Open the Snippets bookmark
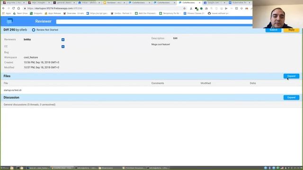The height and width of the screenshot is (170, 303). coord(36,13)
